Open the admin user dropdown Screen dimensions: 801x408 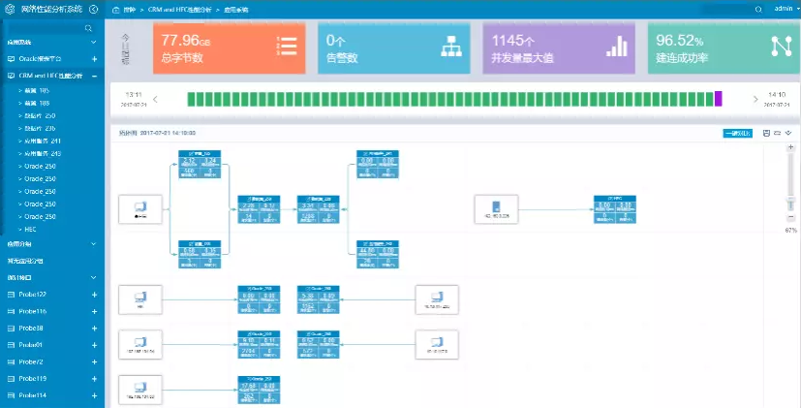pos(783,9)
